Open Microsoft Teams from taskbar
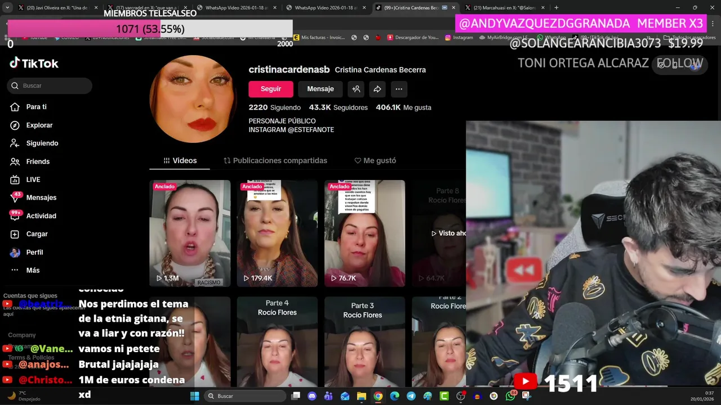This screenshot has width=721, height=405. point(328,396)
